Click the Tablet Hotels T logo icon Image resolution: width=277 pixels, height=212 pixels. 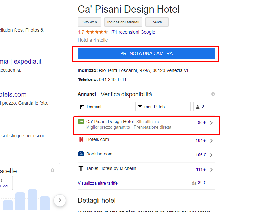tap(81, 168)
